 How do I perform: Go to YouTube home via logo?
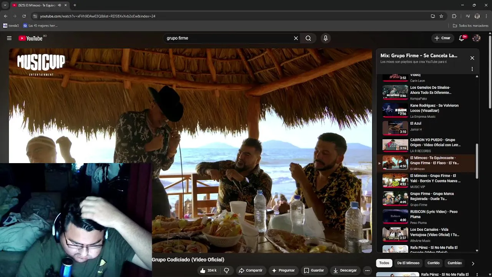[30, 38]
